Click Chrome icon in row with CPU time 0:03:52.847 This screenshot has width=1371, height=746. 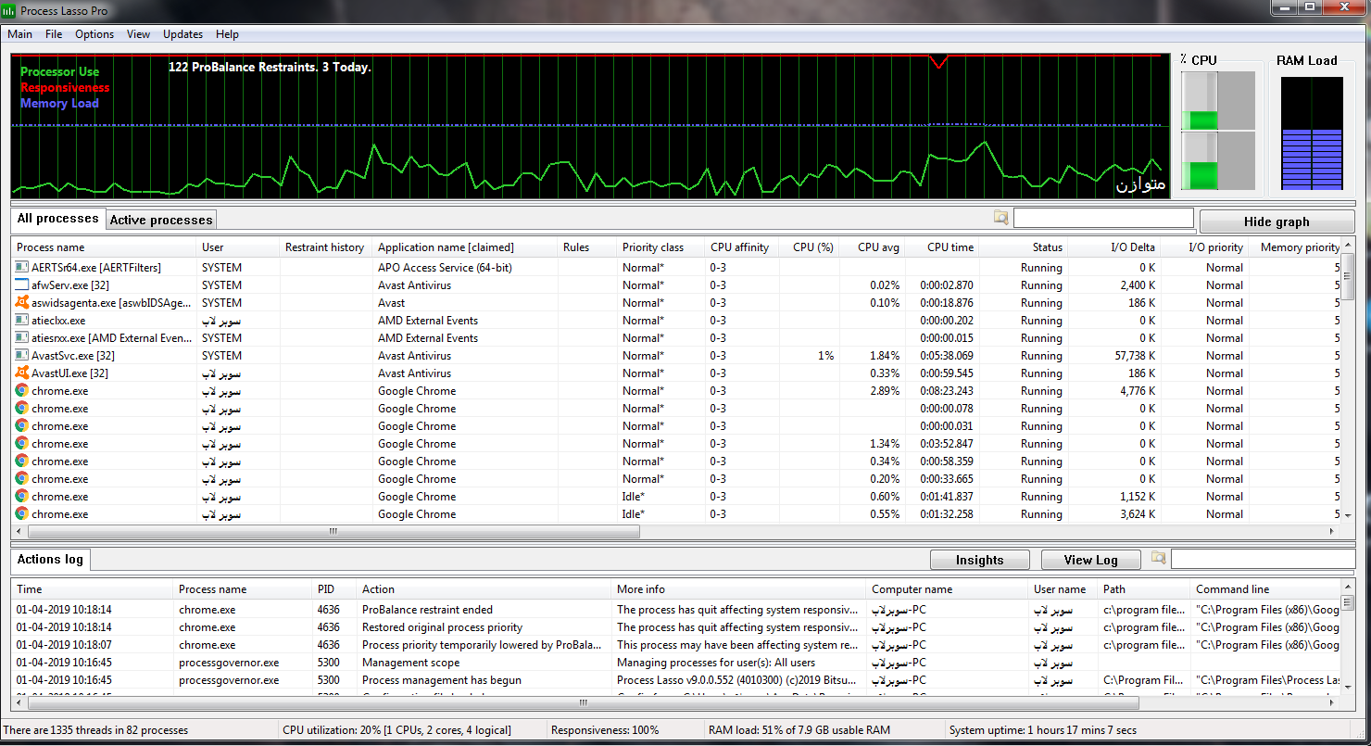(x=22, y=443)
